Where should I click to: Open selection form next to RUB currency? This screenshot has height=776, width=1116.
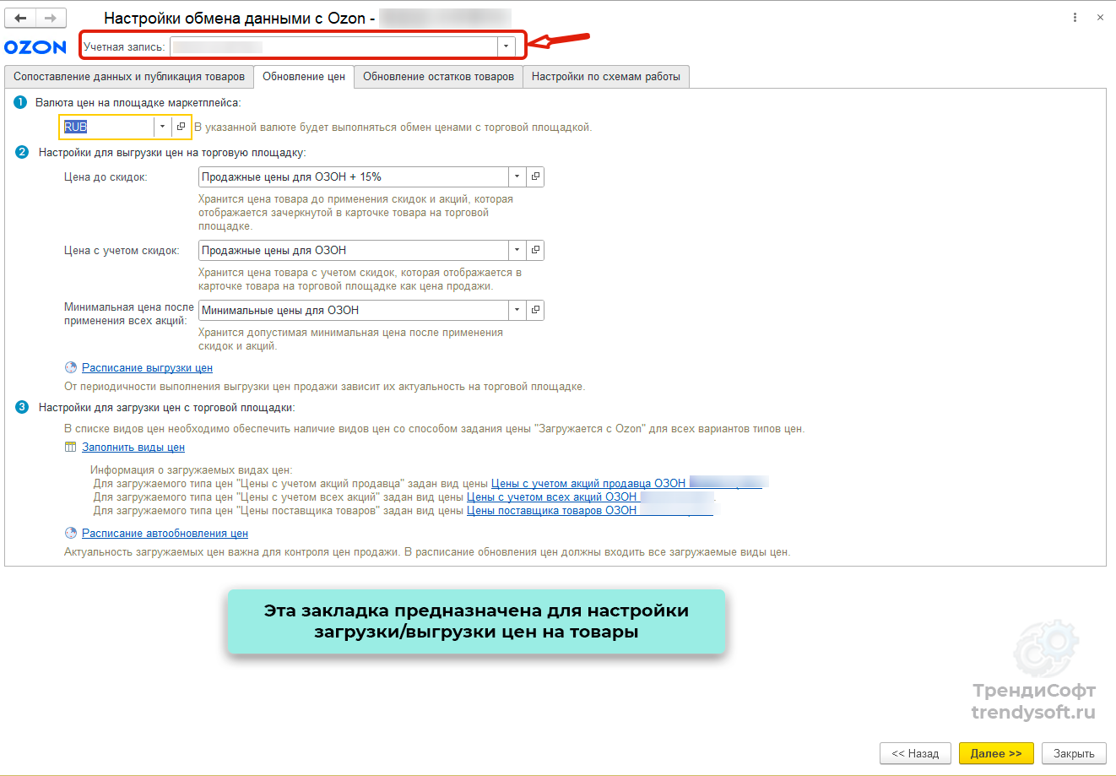click(181, 127)
